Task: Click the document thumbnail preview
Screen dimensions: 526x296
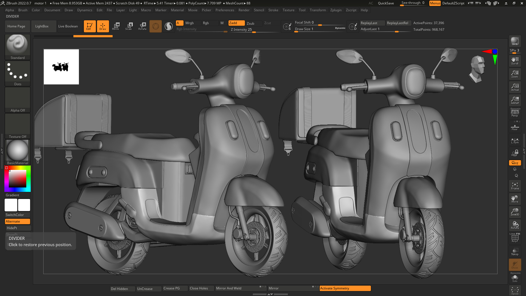Action: 61,67
